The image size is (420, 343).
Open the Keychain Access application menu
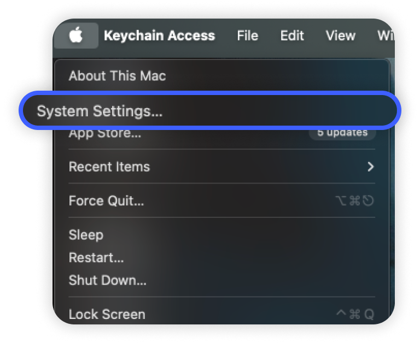click(159, 36)
